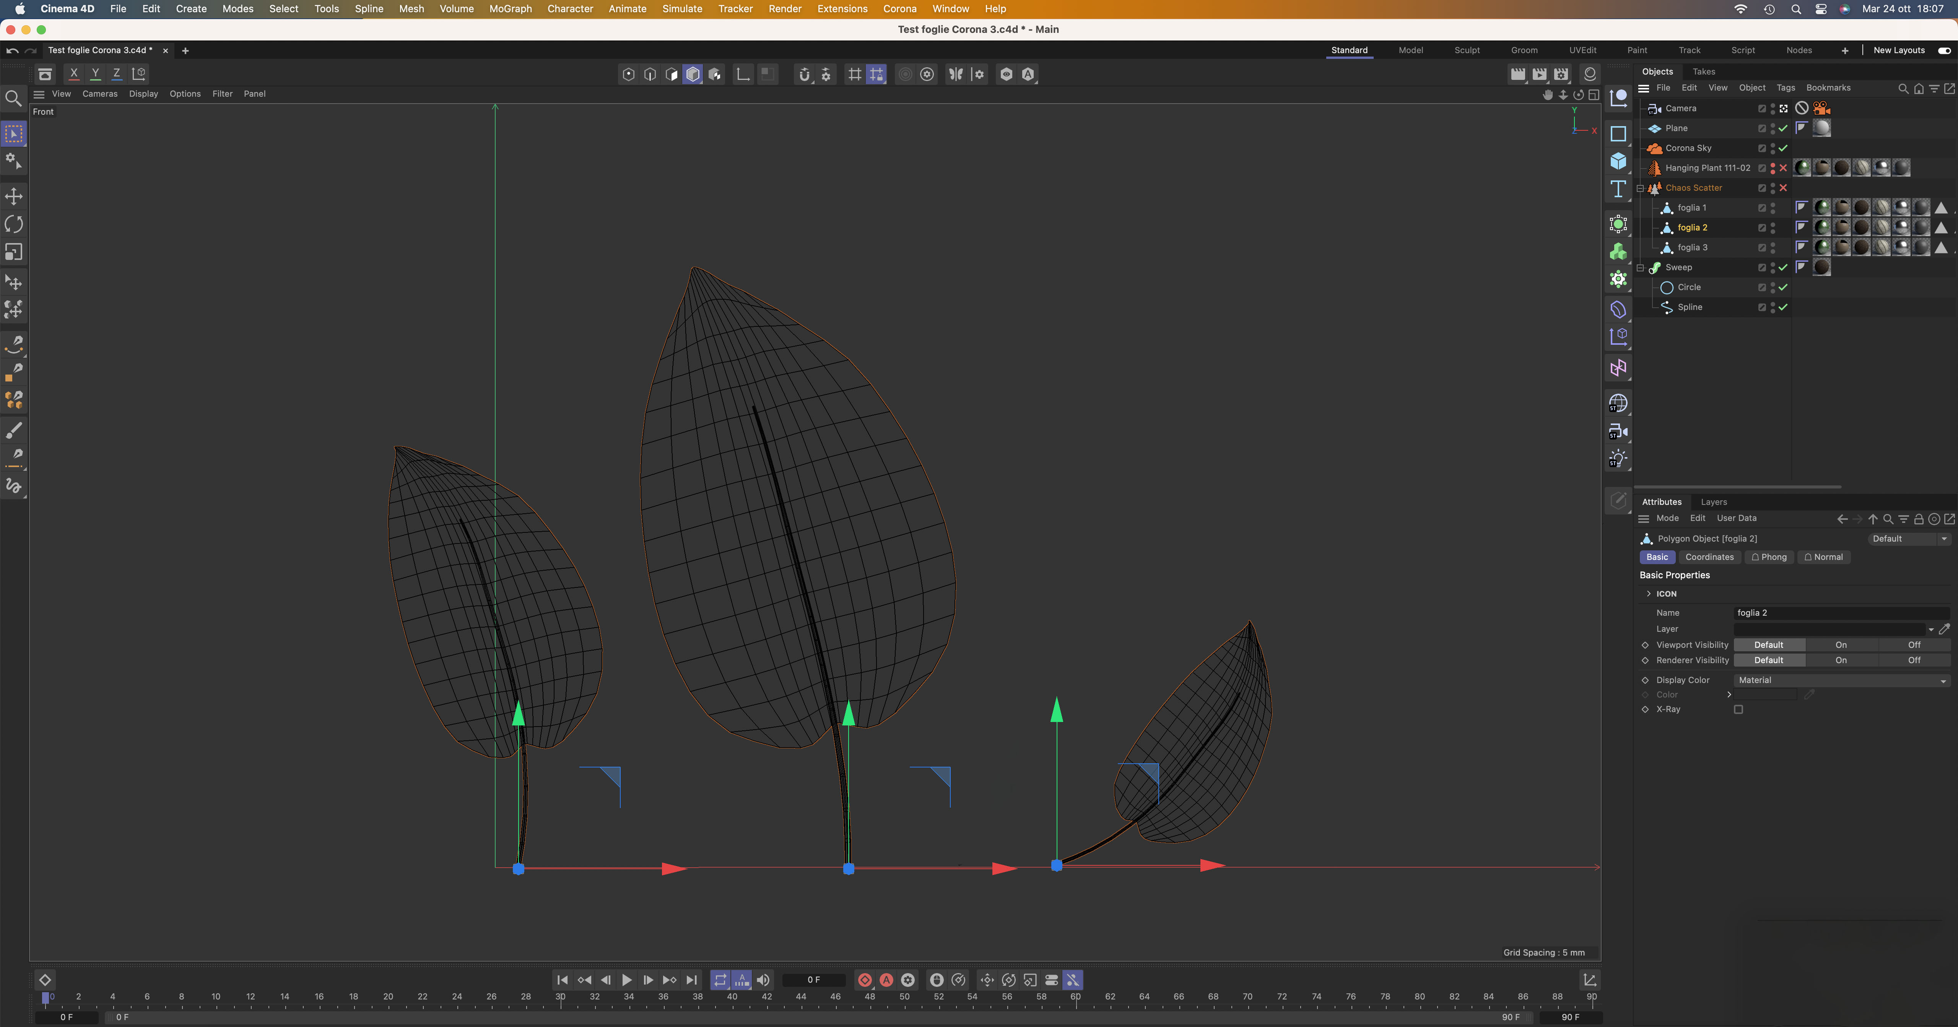Set Viewport Visibility to Off
This screenshot has width=1958, height=1027.
coord(1913,645)
